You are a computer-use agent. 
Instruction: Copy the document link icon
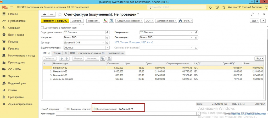(x=252, y=14)
